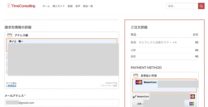208x107 pixels.
Task: Open 商品一覧 from the navigation bar
Action: (88, 6)
